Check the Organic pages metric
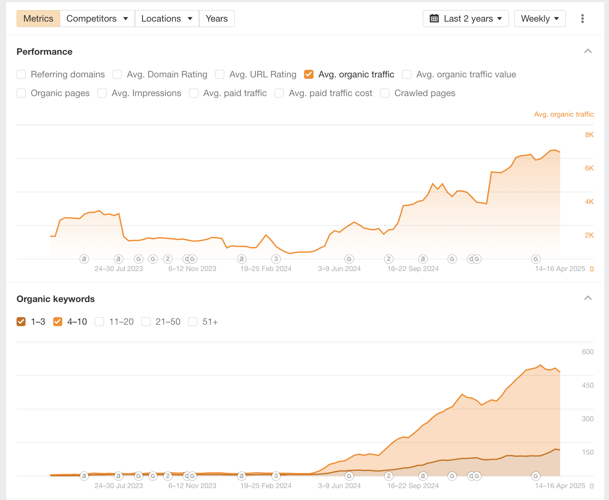Screen dimensions: 609x500 [21, 93]
